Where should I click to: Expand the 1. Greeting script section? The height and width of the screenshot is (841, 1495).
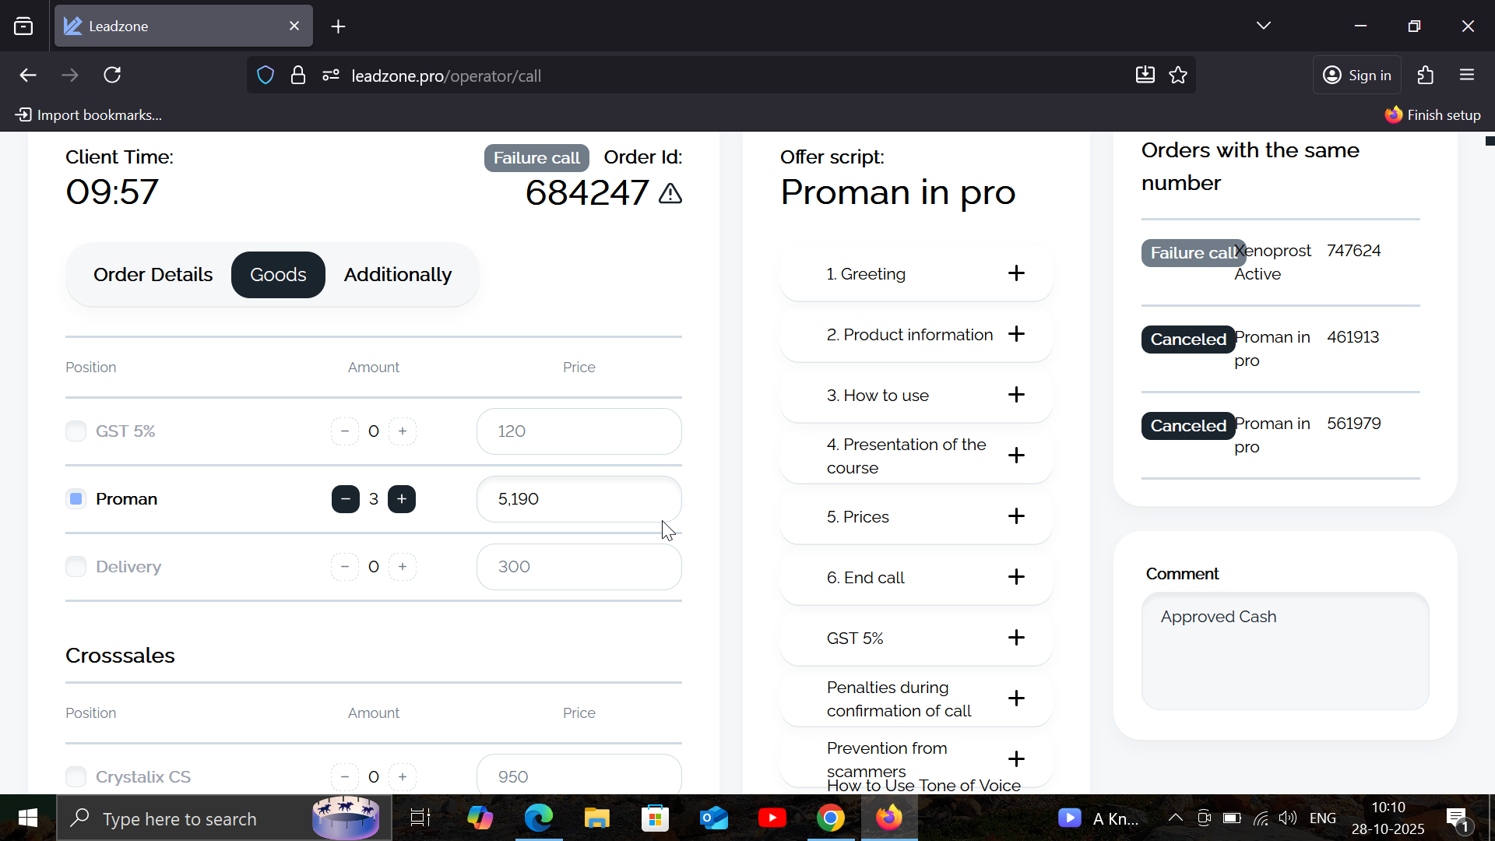(1015, 273)
